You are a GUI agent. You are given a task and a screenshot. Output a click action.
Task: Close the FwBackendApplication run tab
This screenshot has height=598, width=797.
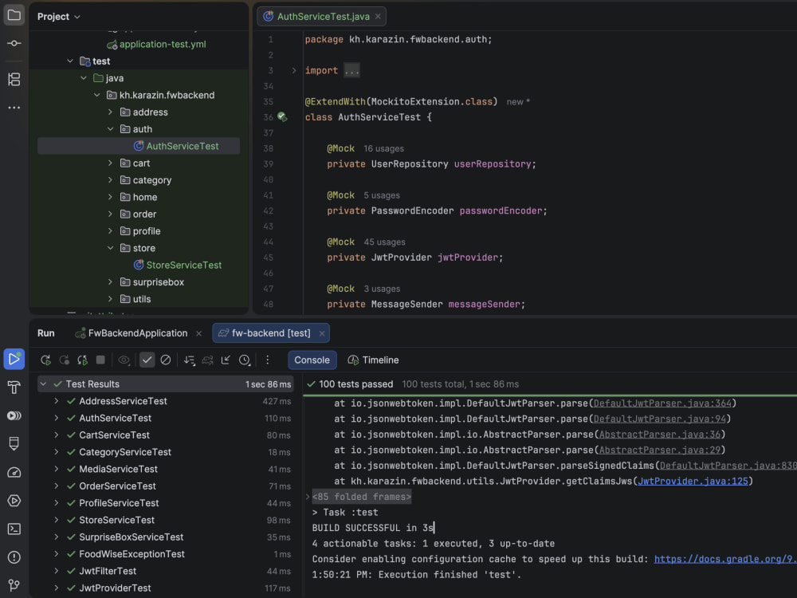click(x=198, y=333)
